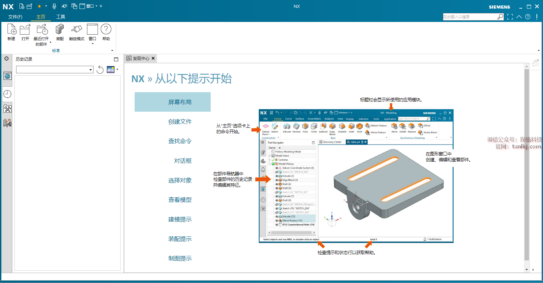The width and height of the screenshot is (543, 283).
Task: Click the 帮助 (Help) question mark icon in ribbon
Action: (106, 30)
